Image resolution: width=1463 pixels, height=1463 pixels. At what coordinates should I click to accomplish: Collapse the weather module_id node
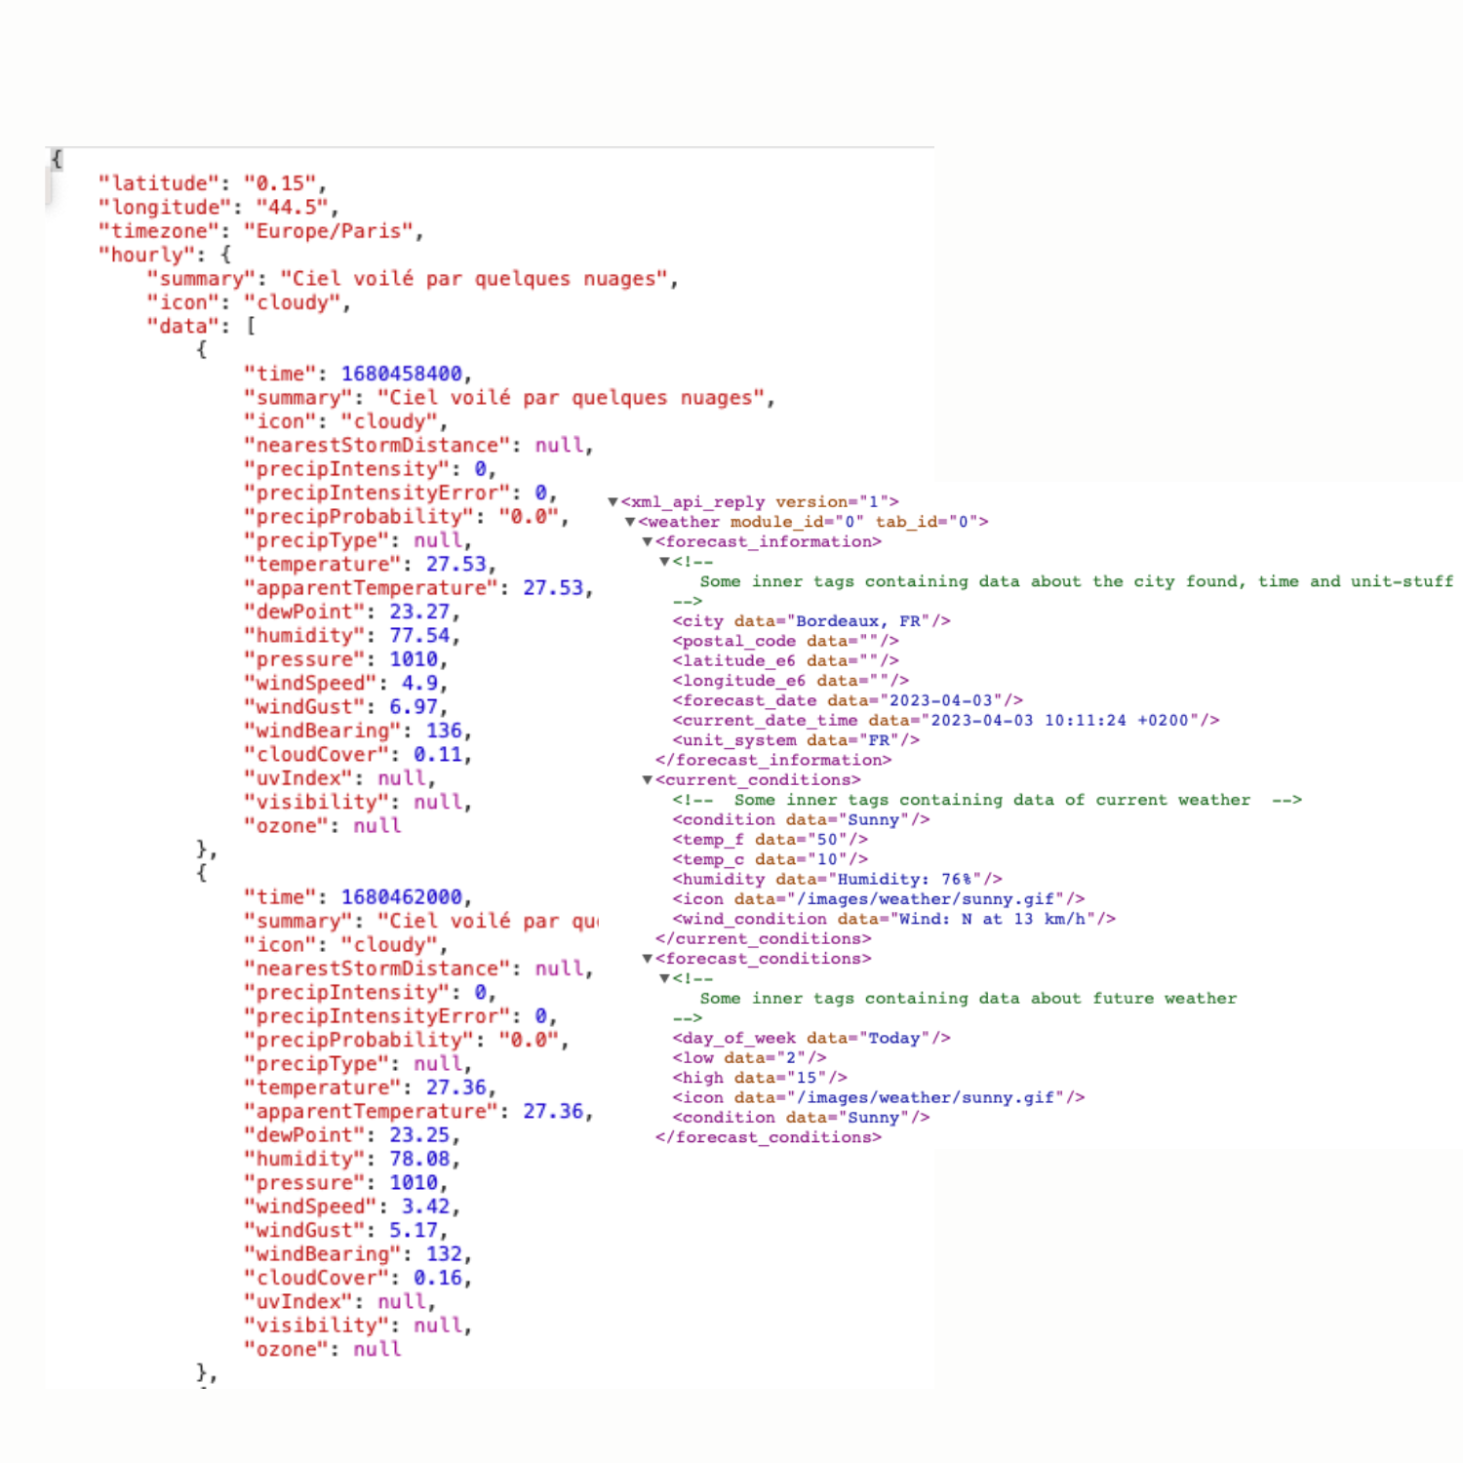630,522
